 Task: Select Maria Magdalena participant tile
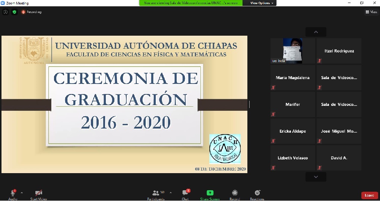click(x=293, y=78)
